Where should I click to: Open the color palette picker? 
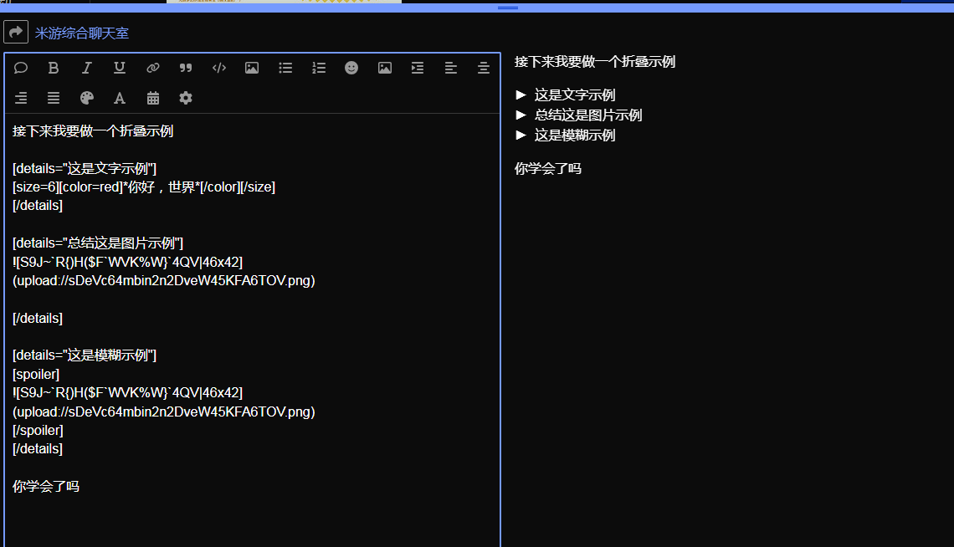86,98
